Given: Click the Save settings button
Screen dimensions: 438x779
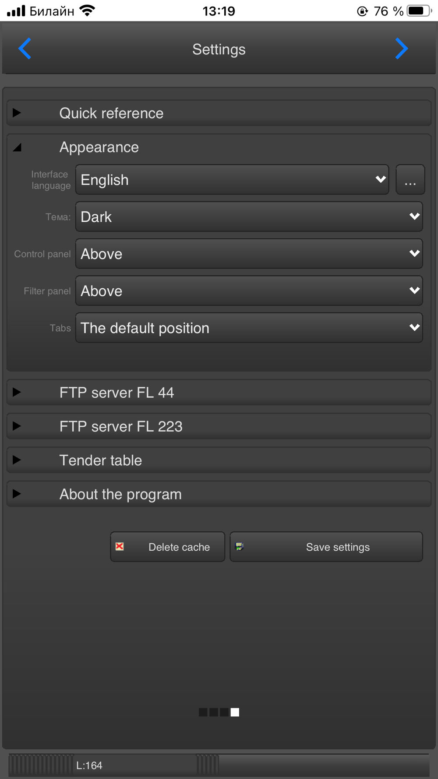Looking at the screenshot, I should (x=337, y=547).
